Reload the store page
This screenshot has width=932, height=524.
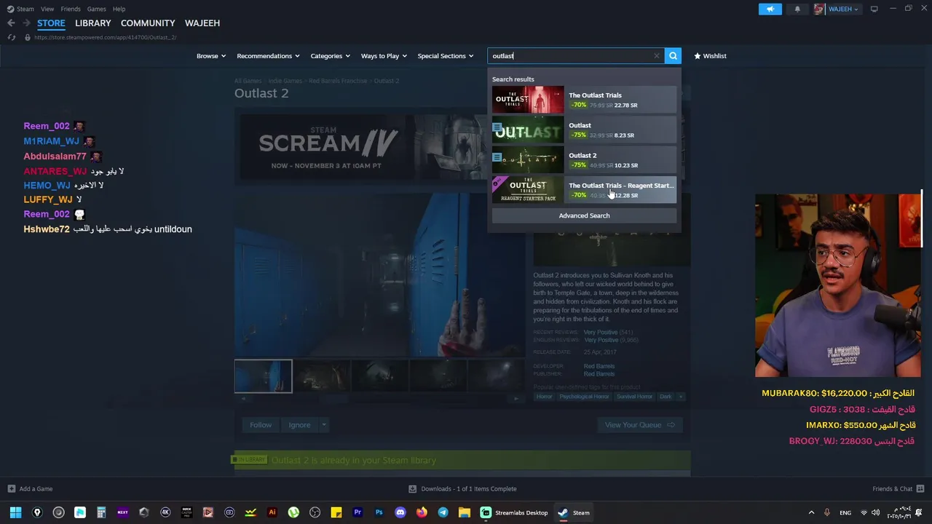11,37
